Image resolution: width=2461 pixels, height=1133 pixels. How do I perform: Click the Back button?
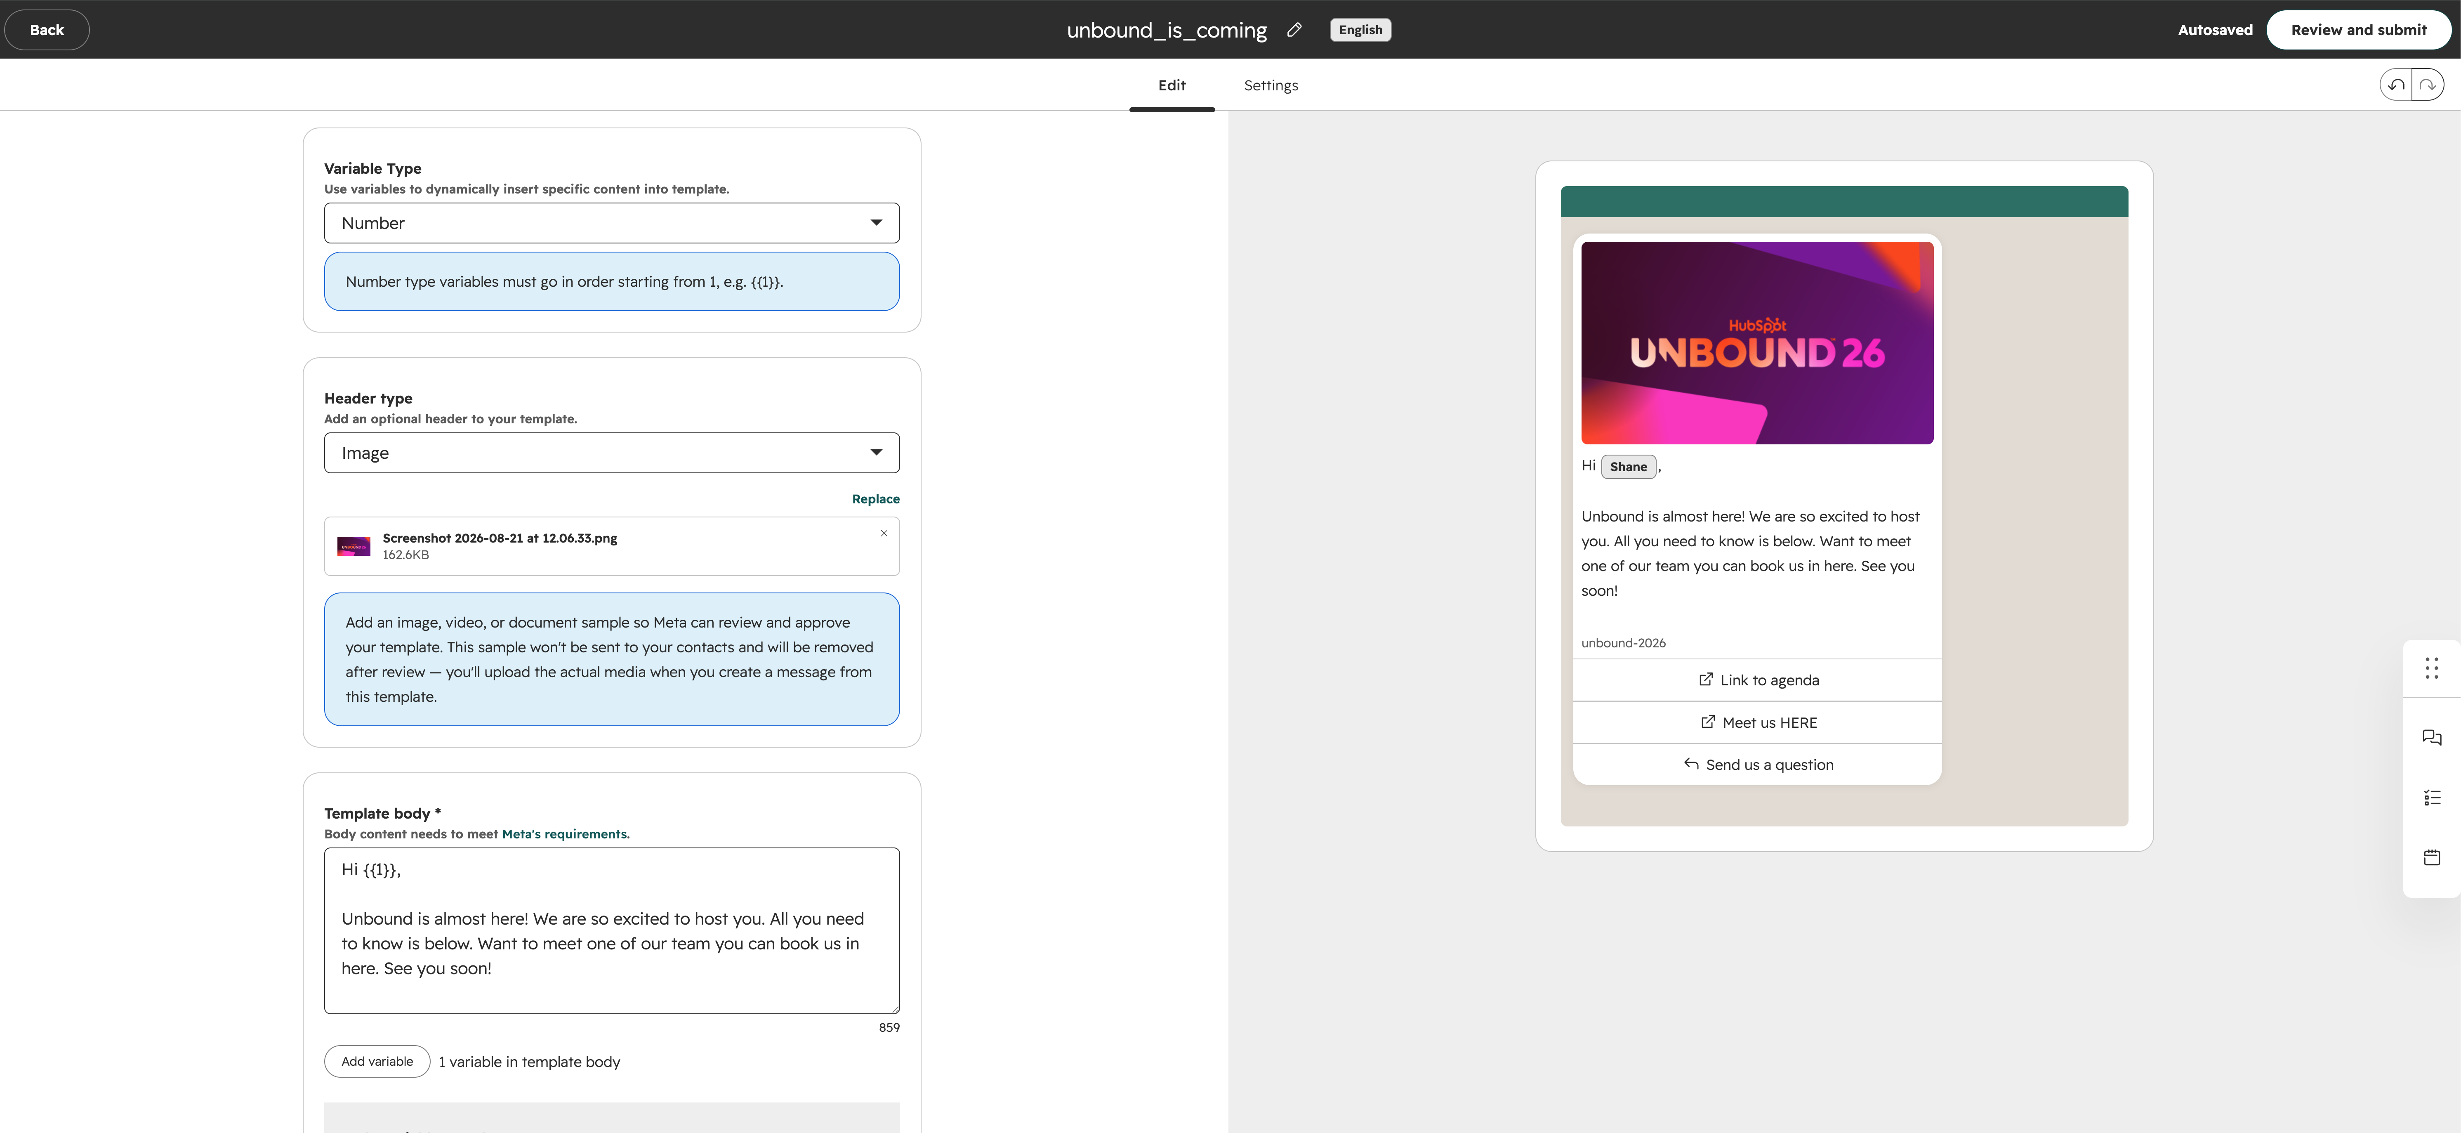[47, 30]
